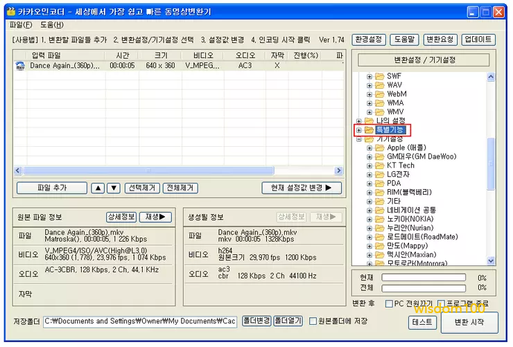The width and height of the screenshot is (513, 347).
Task: Click the GM대우 folder icon
Action: point(379,157)
